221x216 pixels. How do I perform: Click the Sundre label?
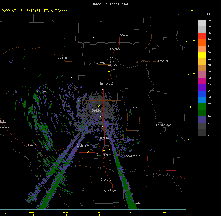(x=75, y=100)
